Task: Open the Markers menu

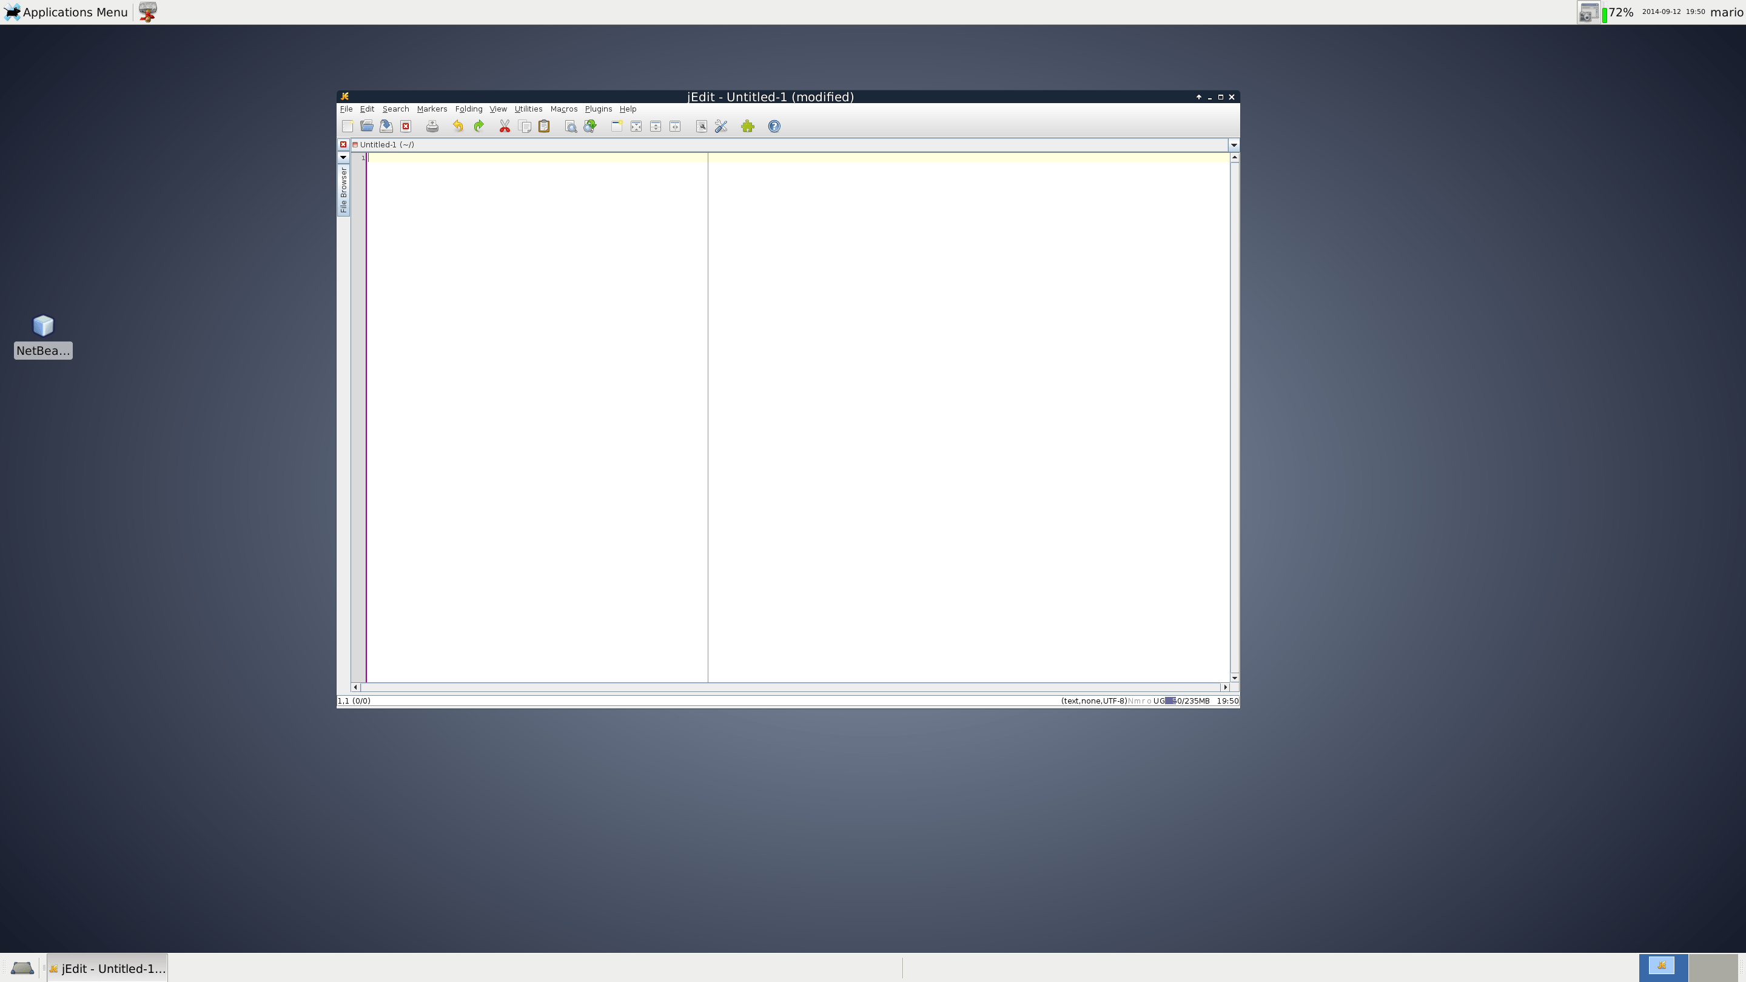Action: 432,109
